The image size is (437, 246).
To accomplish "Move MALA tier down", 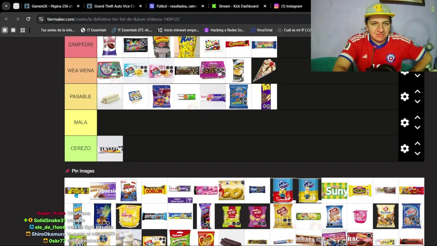I will 417,127.
